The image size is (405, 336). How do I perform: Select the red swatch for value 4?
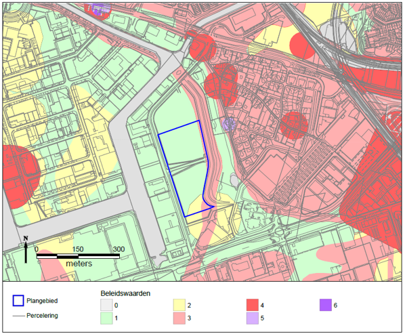(253, 305)
